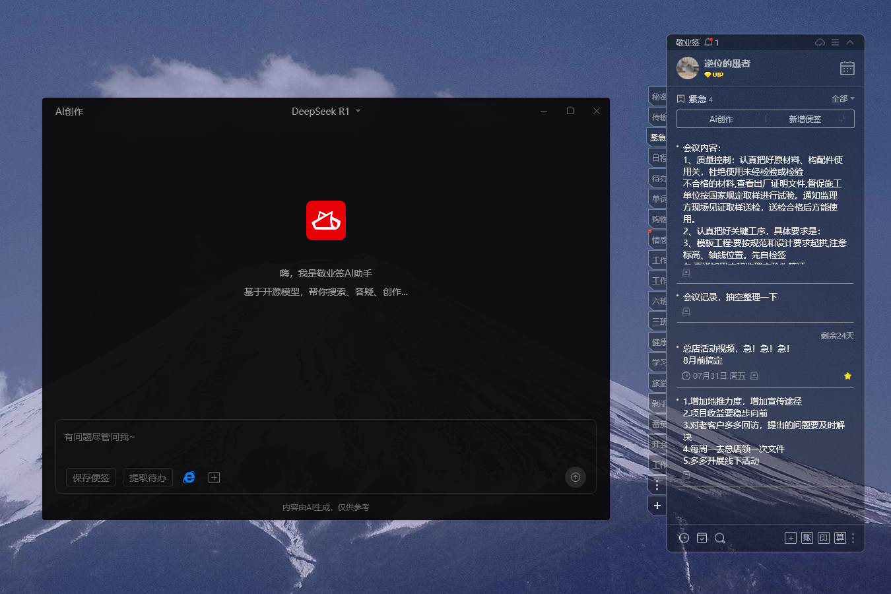Switch to the 情感 tab with red dot
Viewport: 891px width, 594px height.
(658, 240)
